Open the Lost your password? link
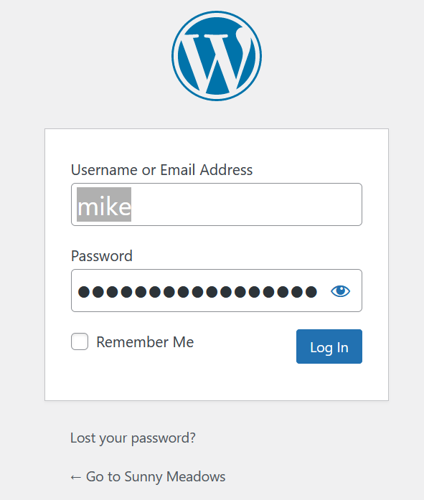Viewport: 424px width, 500px height. click(x=133, y=438)
